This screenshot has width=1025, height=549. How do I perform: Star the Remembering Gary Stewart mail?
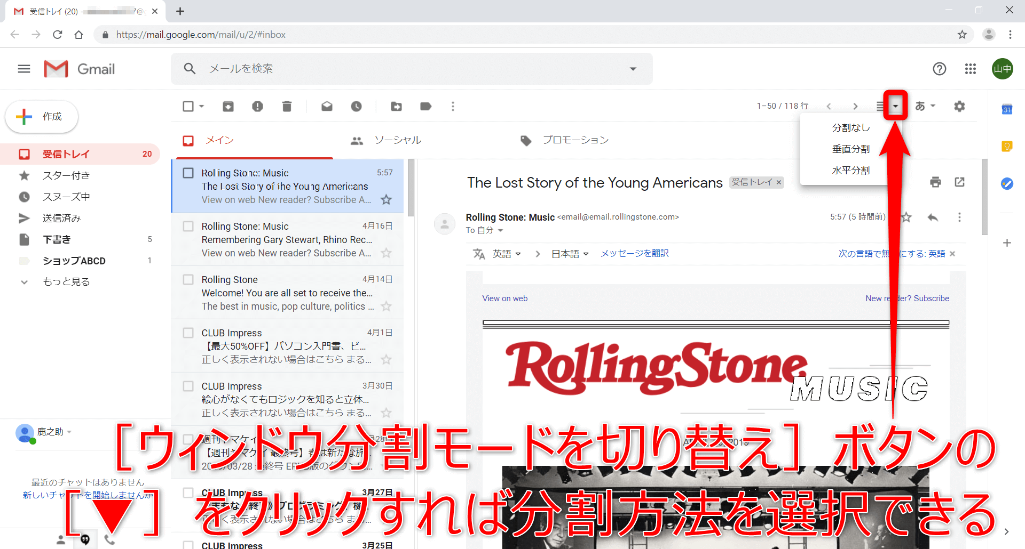point(386,253)
